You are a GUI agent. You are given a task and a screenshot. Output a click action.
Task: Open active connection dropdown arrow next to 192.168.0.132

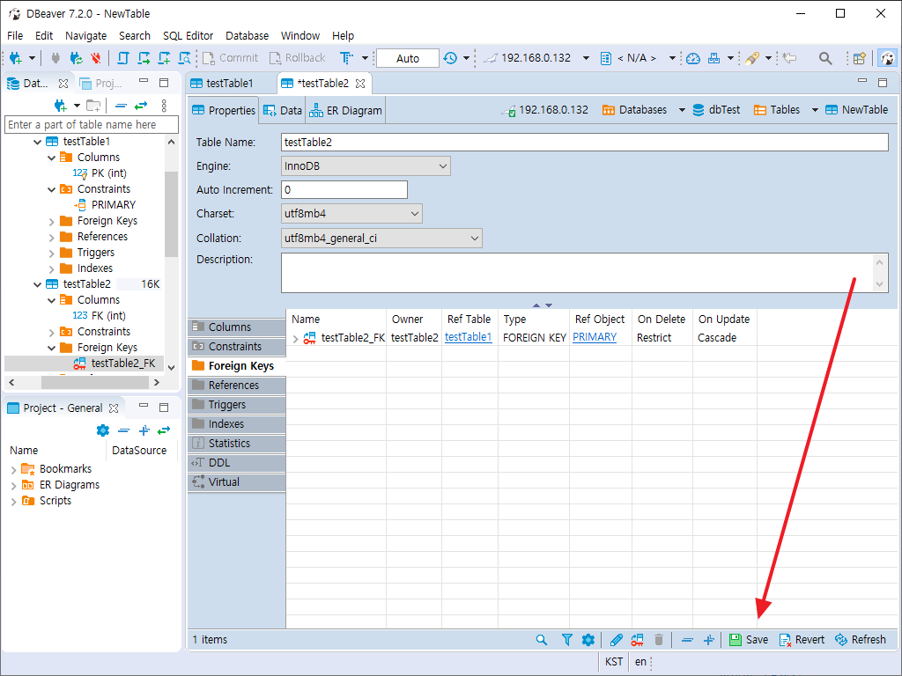coord(586,58)
